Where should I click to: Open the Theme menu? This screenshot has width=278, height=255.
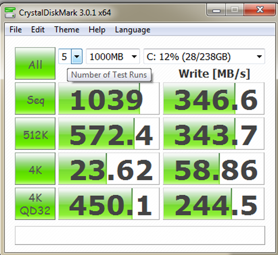pos(67,30)
